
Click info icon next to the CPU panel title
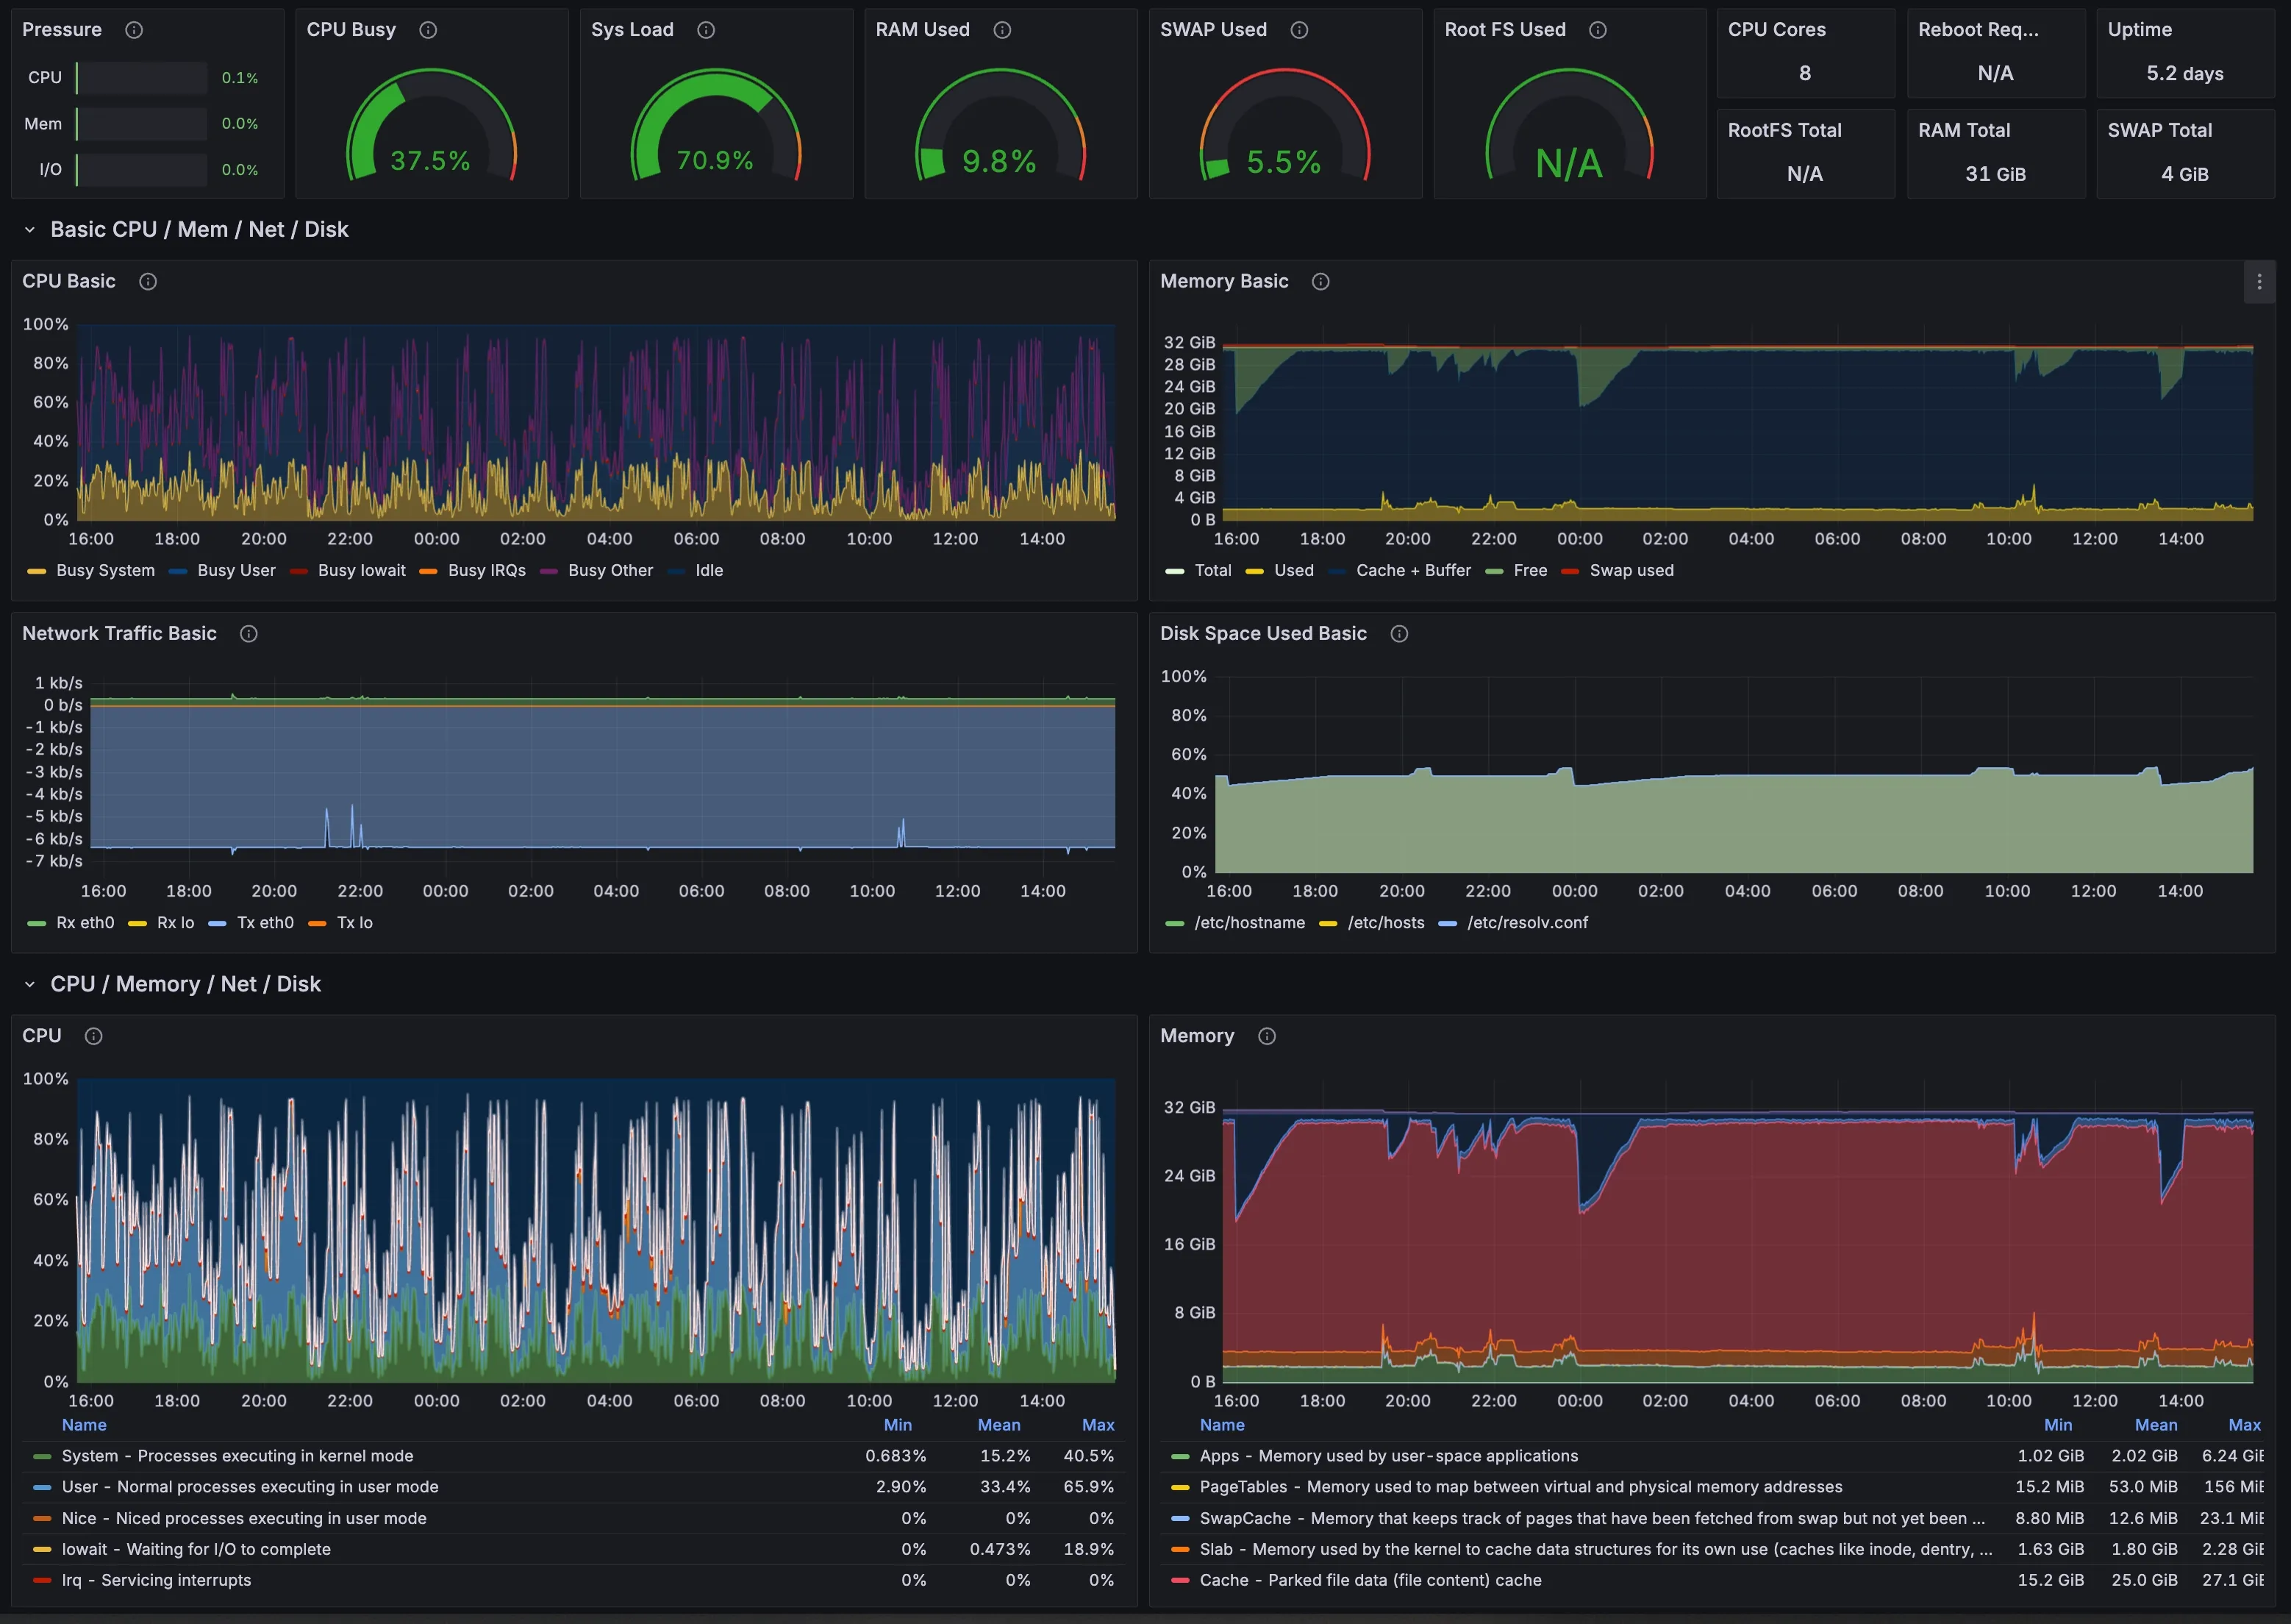tap(93, 1036)
